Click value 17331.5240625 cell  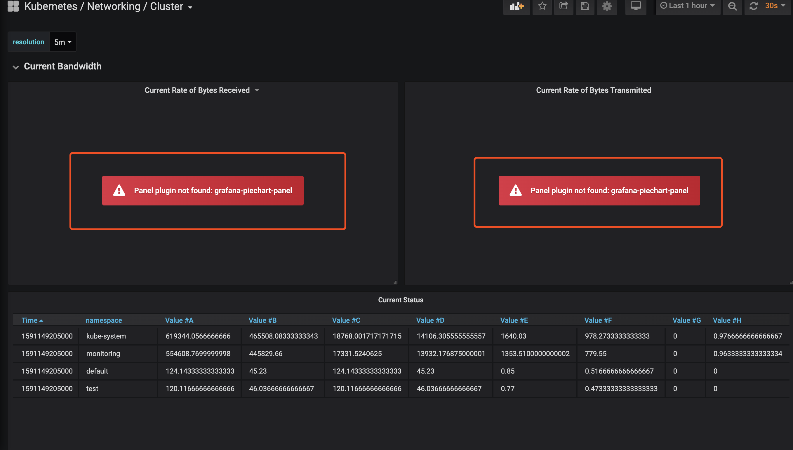367,354
